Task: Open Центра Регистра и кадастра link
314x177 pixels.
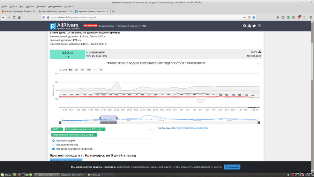Action: pyautogui.click(x=190, y=128)
